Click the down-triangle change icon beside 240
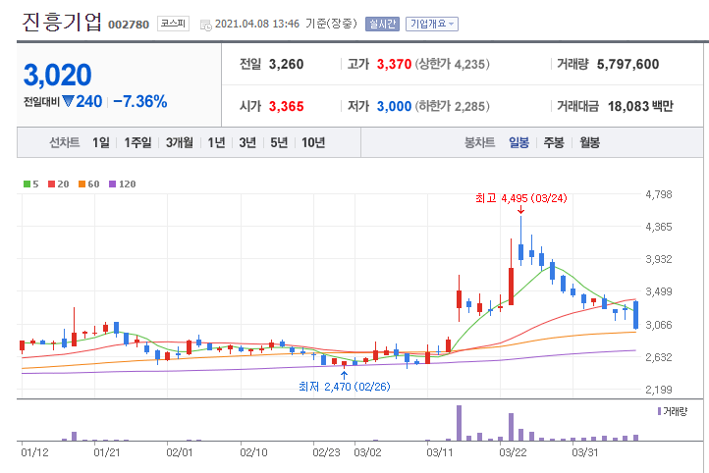This screenshot has height=473, width=709. 69,101
